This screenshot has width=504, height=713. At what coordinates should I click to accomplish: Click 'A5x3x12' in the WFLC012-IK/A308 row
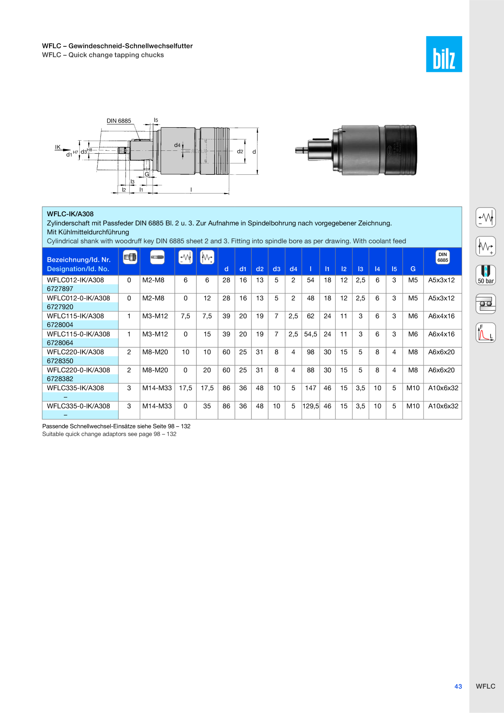click(x=441, y=280)
